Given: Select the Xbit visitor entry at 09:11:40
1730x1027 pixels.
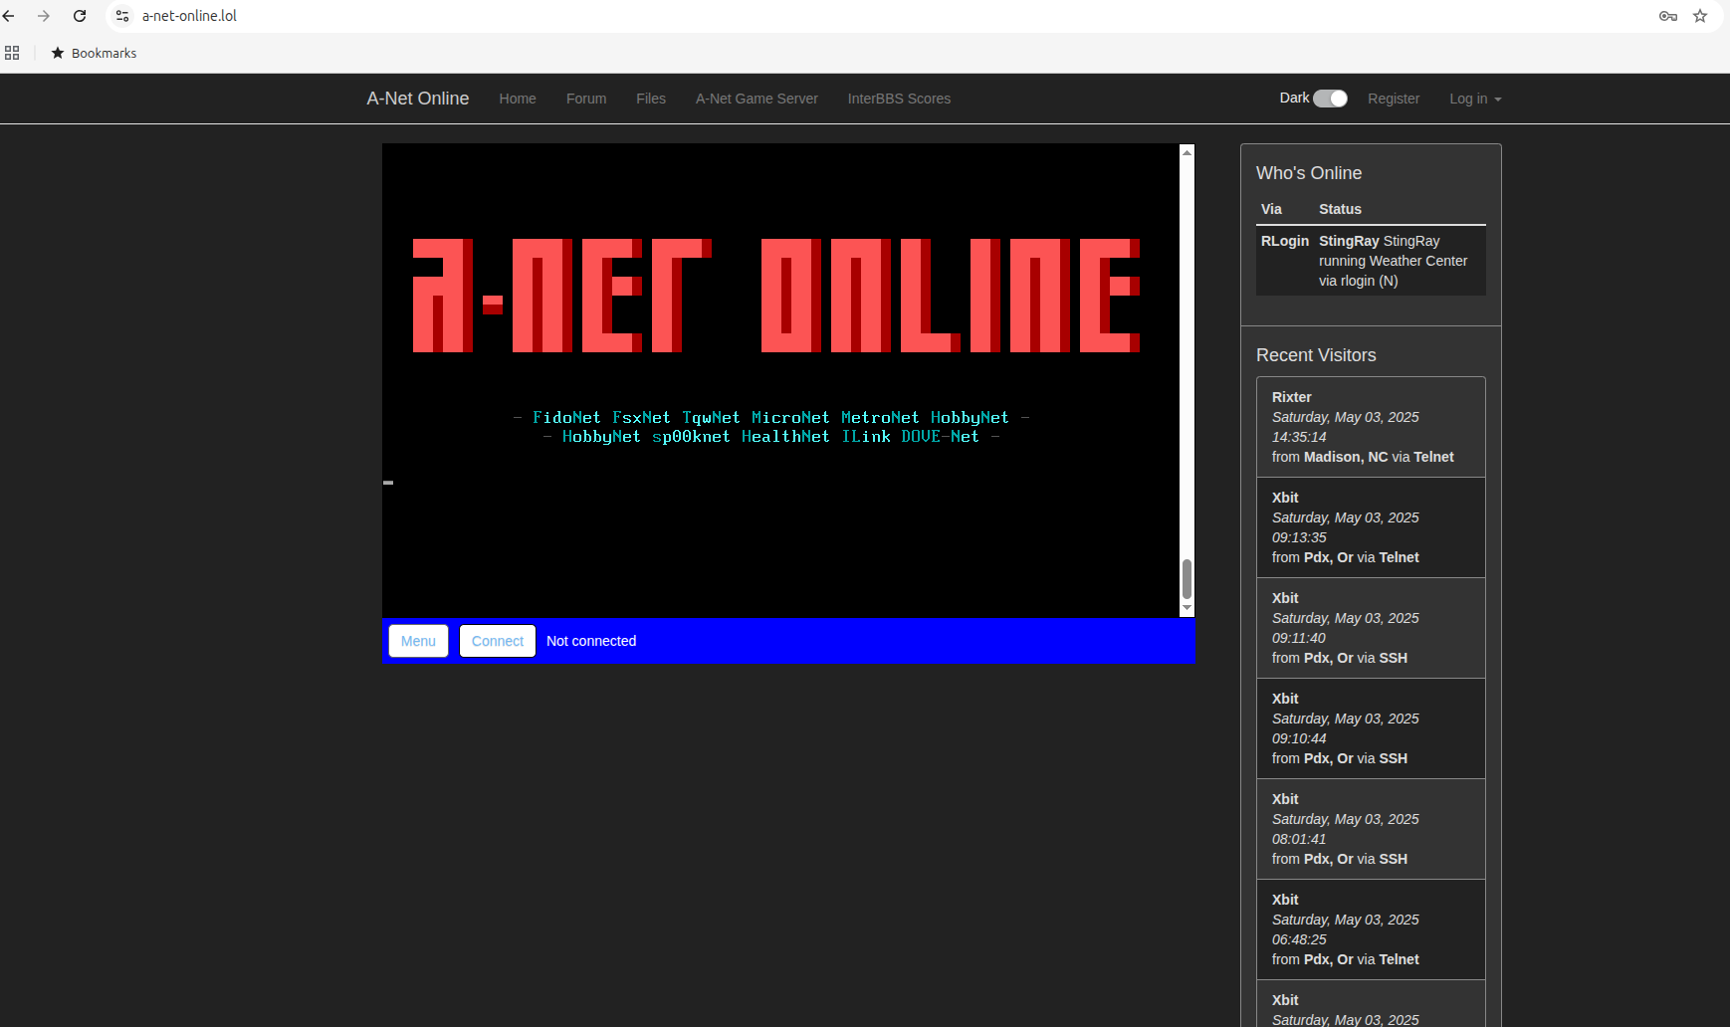Looking at the screenshot, I should 1371,628.
